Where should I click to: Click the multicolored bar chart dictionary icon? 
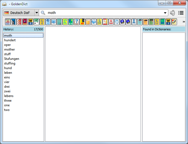pyautogui.click(x=8, y=22)
